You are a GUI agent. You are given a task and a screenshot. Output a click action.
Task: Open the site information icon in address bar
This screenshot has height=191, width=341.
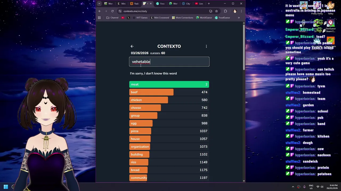pos(120,11)
